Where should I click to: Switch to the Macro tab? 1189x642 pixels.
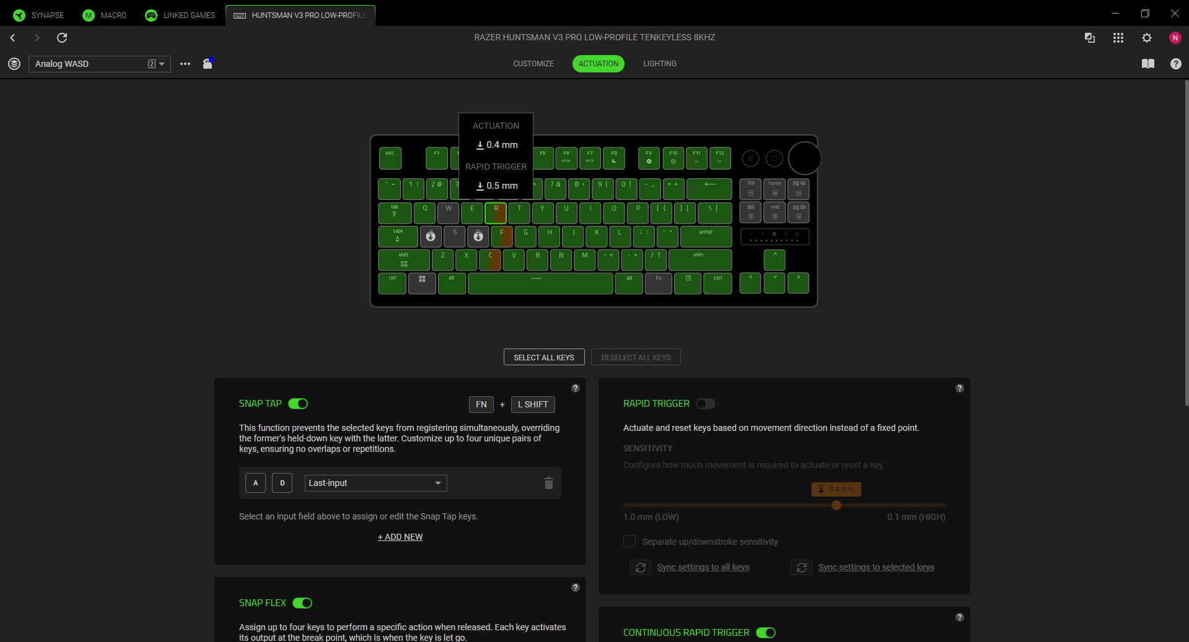click(105, 15)
